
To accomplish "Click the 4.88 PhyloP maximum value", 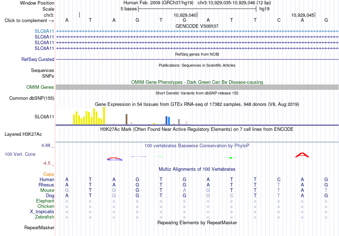I will click(46, 145).
